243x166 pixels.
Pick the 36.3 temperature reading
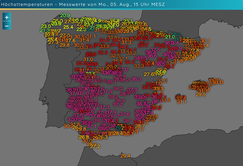click(136, 79)
